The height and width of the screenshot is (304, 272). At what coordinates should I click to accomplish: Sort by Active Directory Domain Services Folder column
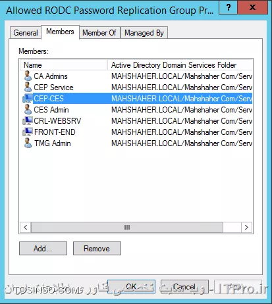point(180,65)
